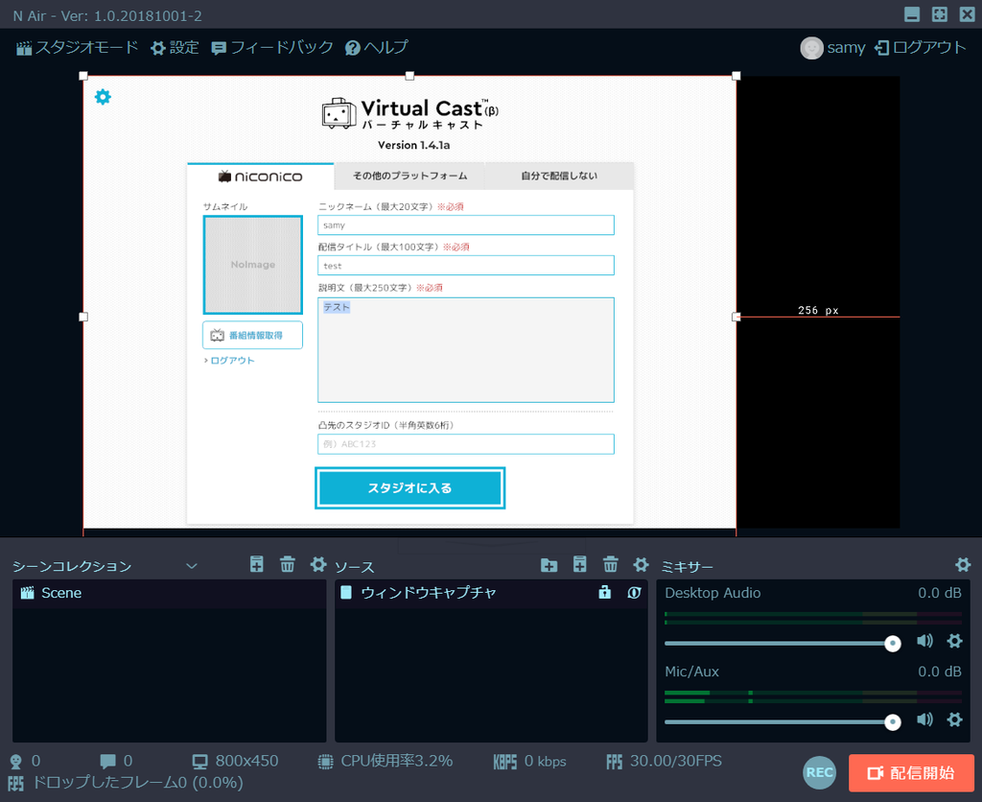Select the Scene item in scene list

click(169, 594)
